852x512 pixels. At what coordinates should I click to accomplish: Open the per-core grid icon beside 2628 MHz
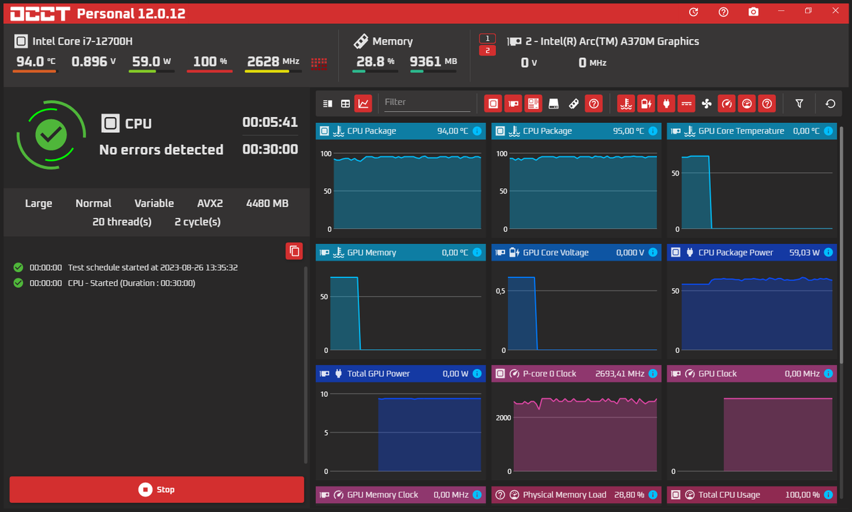[319, 63]
